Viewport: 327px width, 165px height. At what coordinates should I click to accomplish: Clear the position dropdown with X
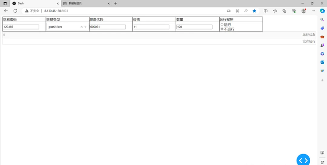pyautogui.click(x=82, y=27)
